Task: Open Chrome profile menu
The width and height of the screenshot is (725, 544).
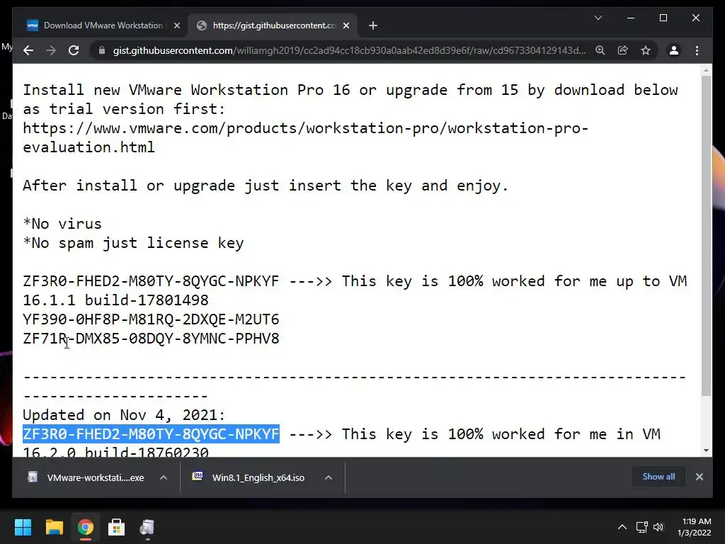Action: coord(674,50)
